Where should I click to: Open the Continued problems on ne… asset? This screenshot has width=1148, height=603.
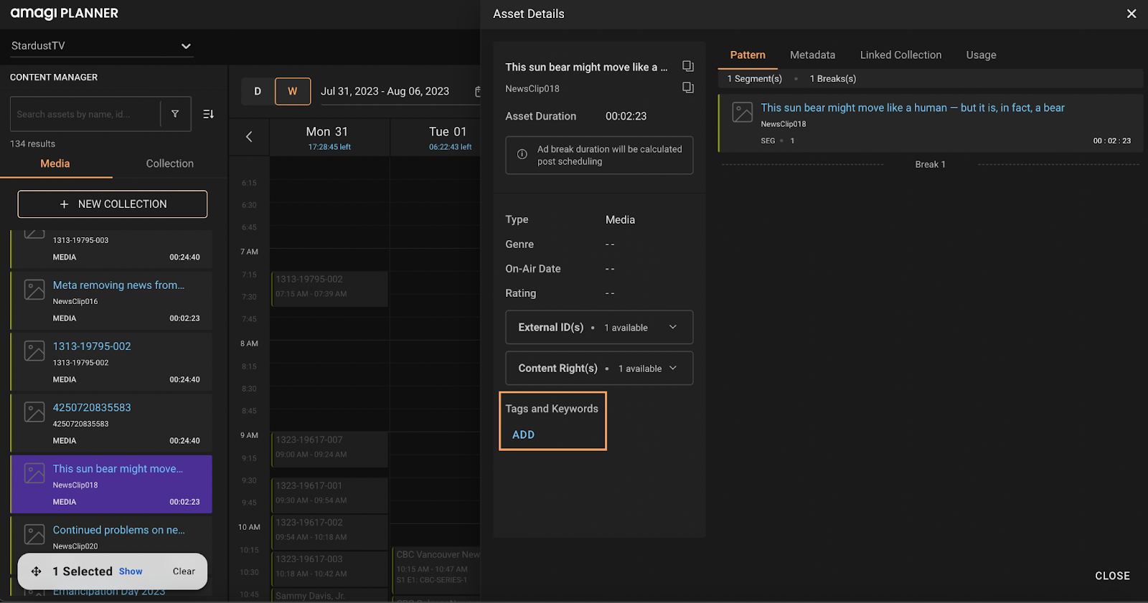coord(118,530)
